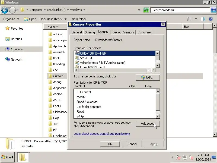Go back with the Explorer back arrow

tap(5, 10)
